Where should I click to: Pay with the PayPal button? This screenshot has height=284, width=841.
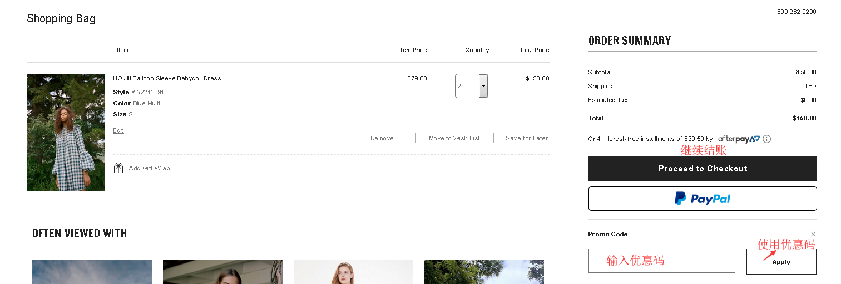703,199
